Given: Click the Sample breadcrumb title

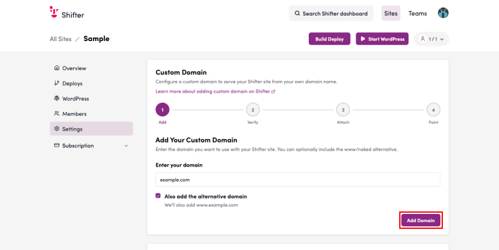Looking at the screenshot, I should (97, 39).
